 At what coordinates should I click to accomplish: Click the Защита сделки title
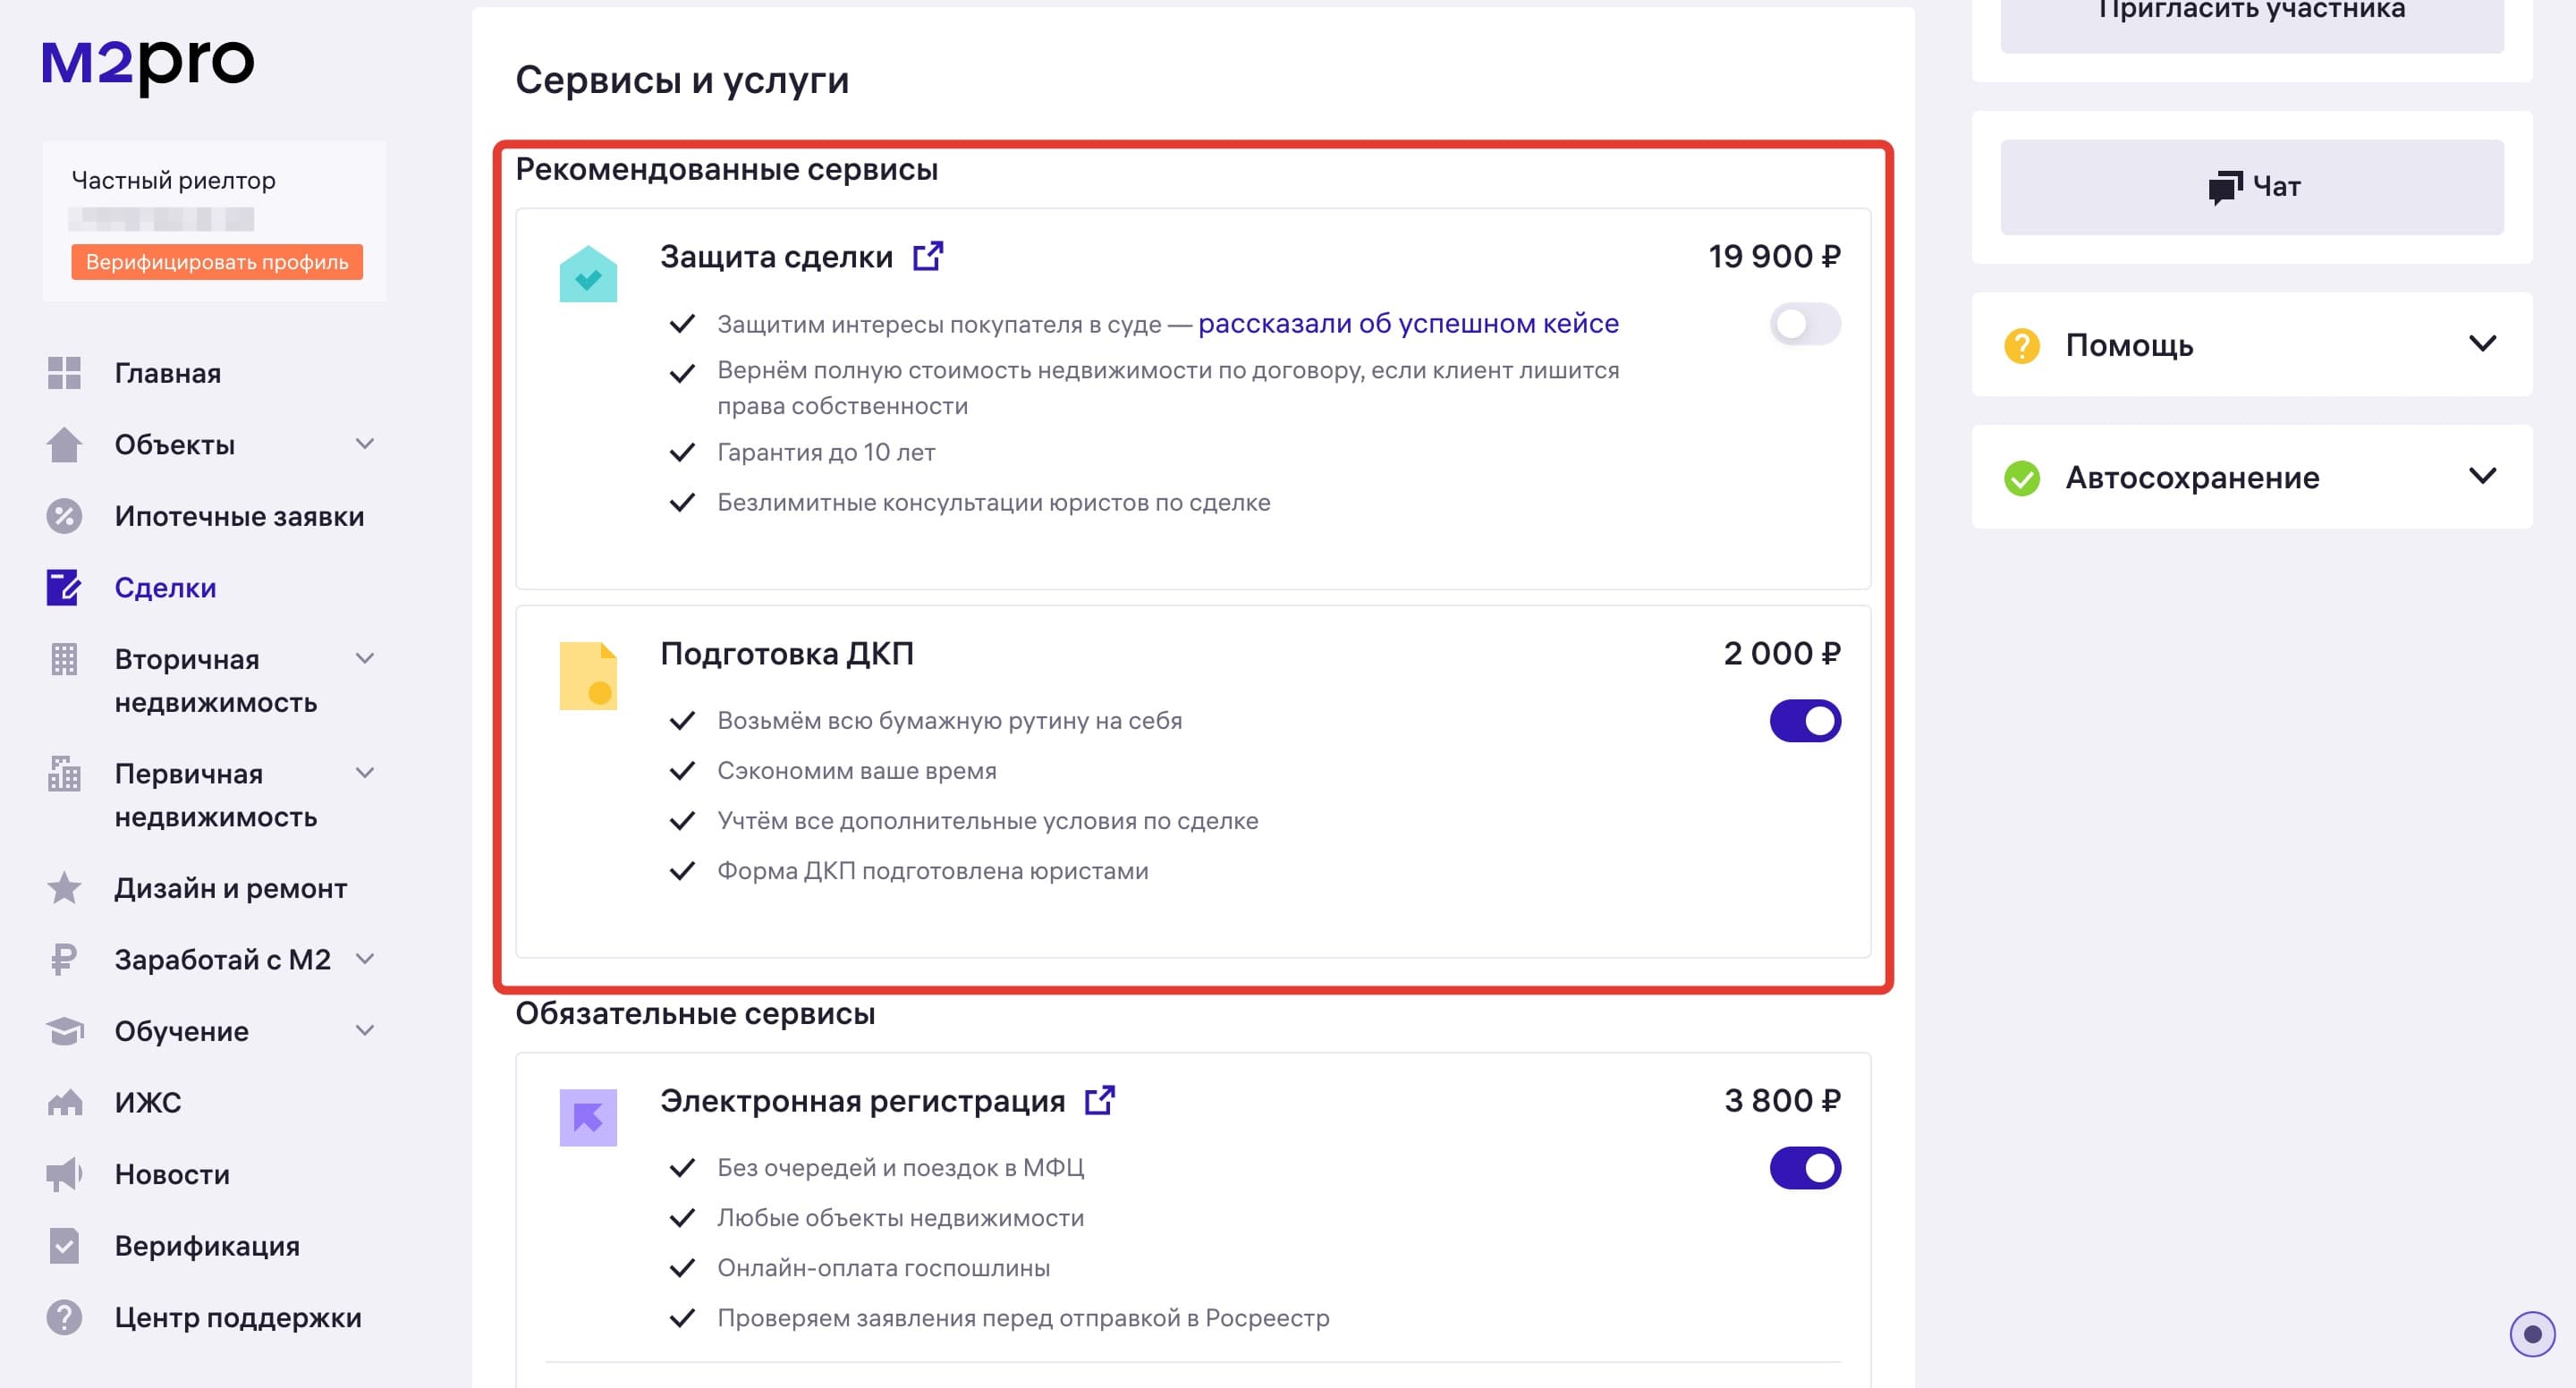(x=776, y=257)
